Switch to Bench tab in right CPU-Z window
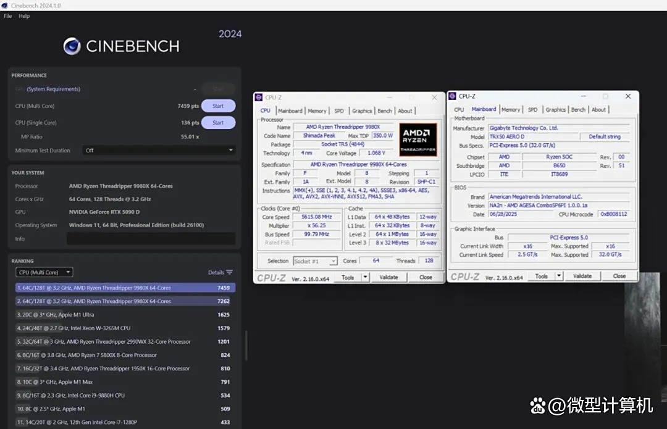This screenshot has height=429, width=667. [x=578, y=110]
